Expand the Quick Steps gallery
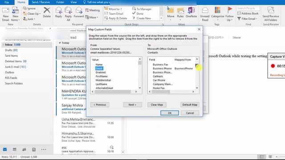Viewport: 285px width, 160px height. [x=161, y=18]
